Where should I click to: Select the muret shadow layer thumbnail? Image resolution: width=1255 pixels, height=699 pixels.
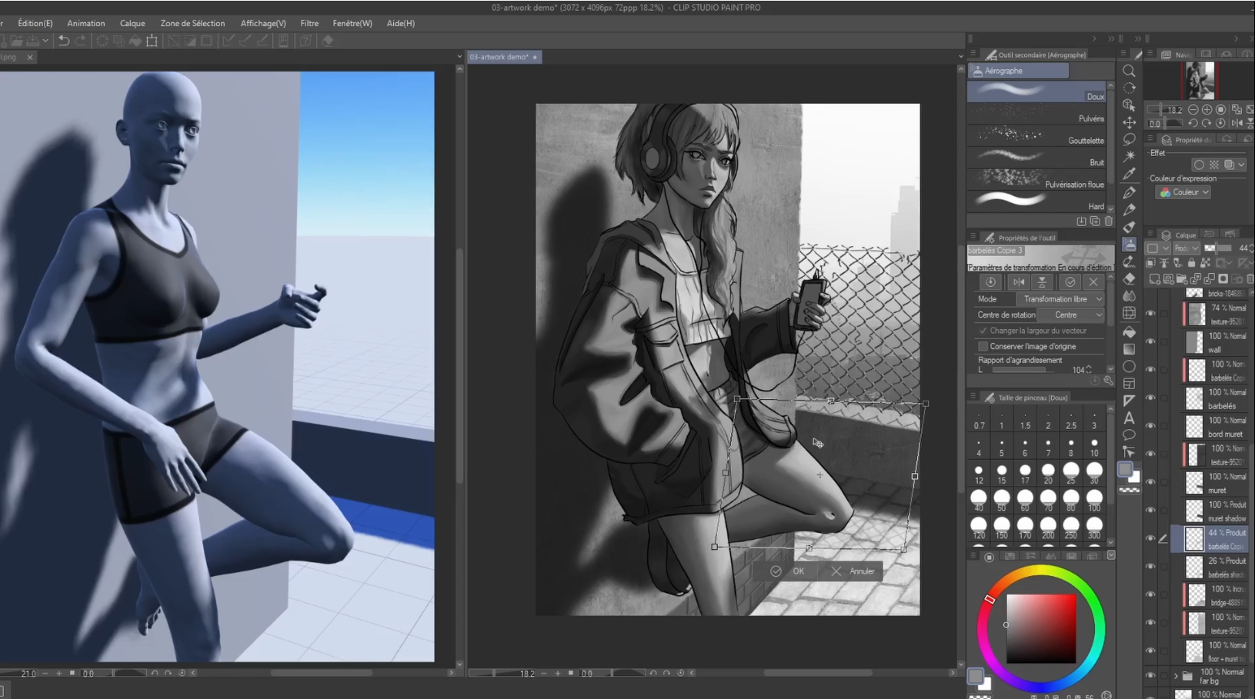click(1193, 511)
